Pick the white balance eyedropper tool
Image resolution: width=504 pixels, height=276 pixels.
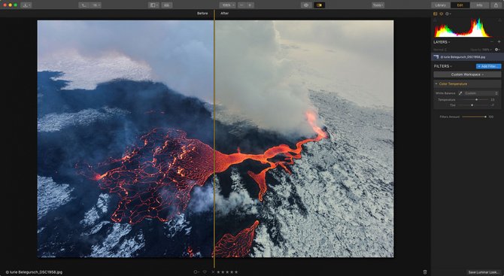click(x=460, y=93)
